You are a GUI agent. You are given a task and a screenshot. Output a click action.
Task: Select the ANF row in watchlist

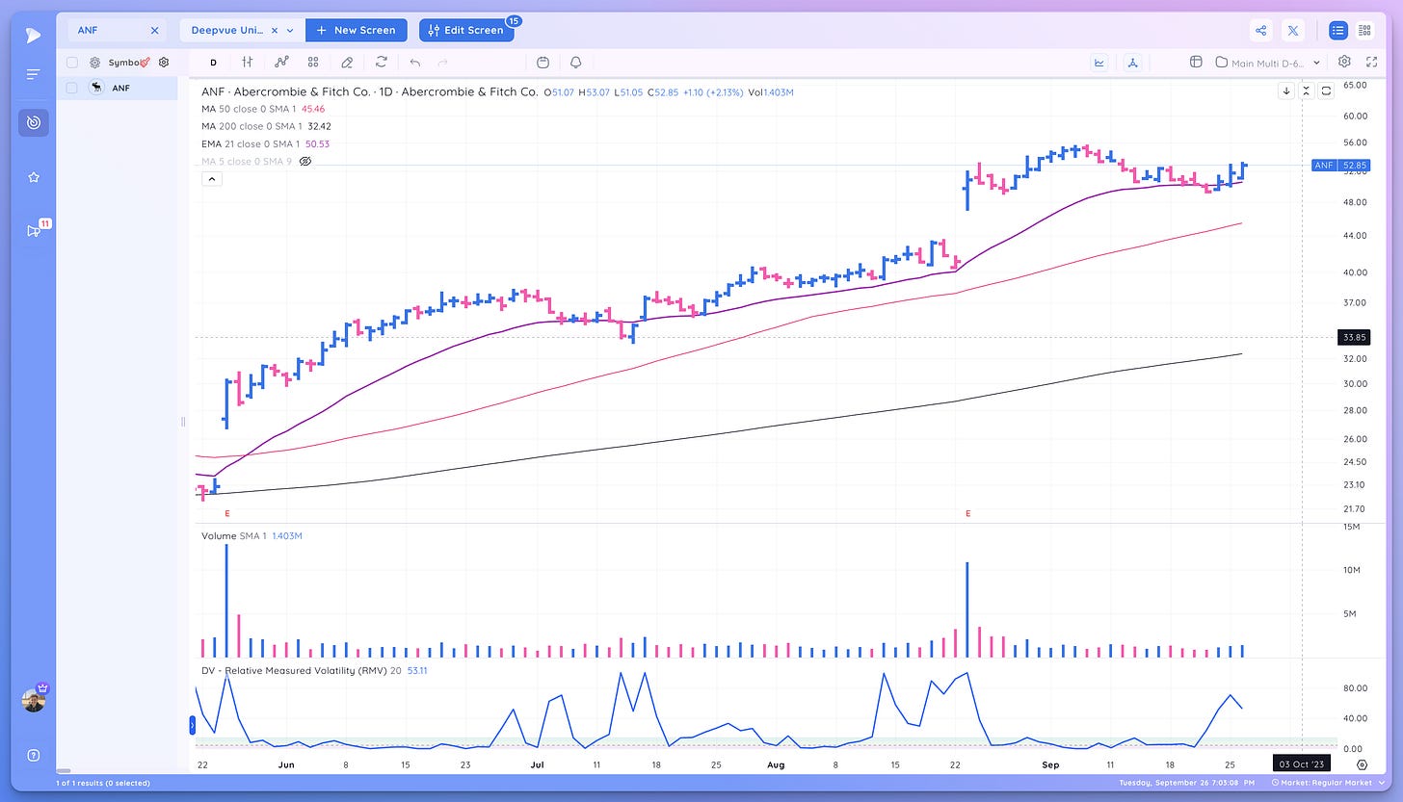pyautogui.click(x=117, y=88)
